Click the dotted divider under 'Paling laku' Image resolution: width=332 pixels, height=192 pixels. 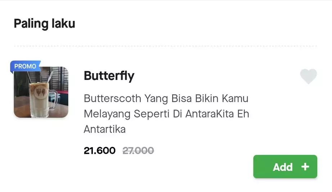tap(166, 46)
